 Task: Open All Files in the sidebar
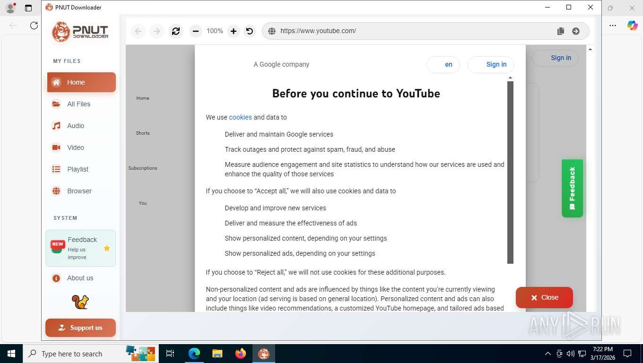pos(81,104)
